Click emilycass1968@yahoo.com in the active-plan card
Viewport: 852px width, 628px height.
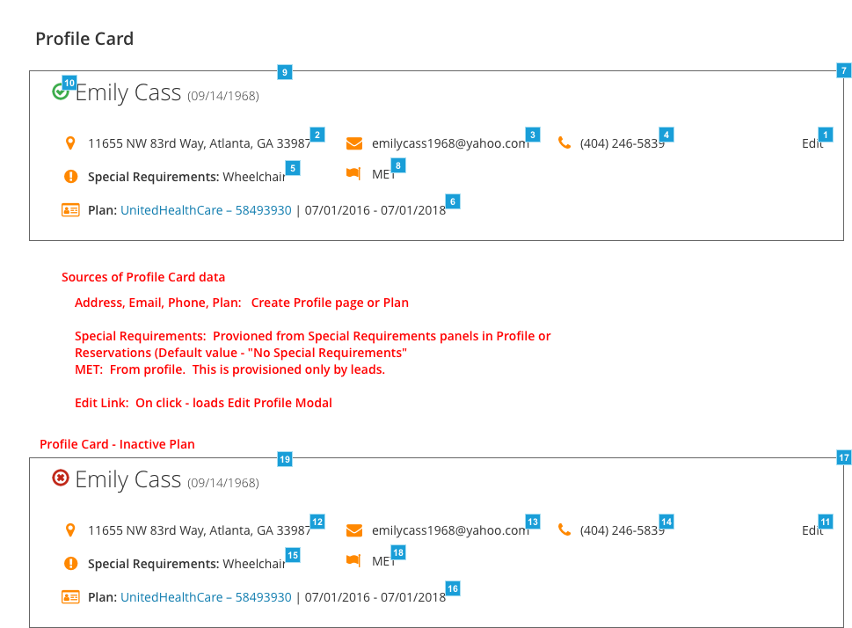[x=450, y=143]
